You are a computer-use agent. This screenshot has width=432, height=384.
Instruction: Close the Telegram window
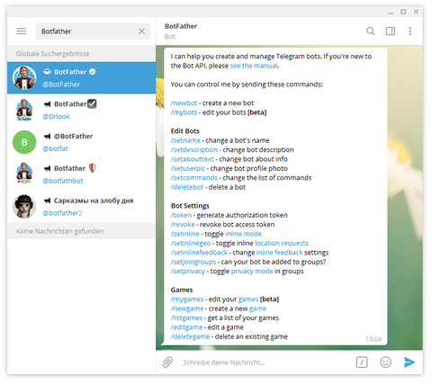[x=416, y=12]
